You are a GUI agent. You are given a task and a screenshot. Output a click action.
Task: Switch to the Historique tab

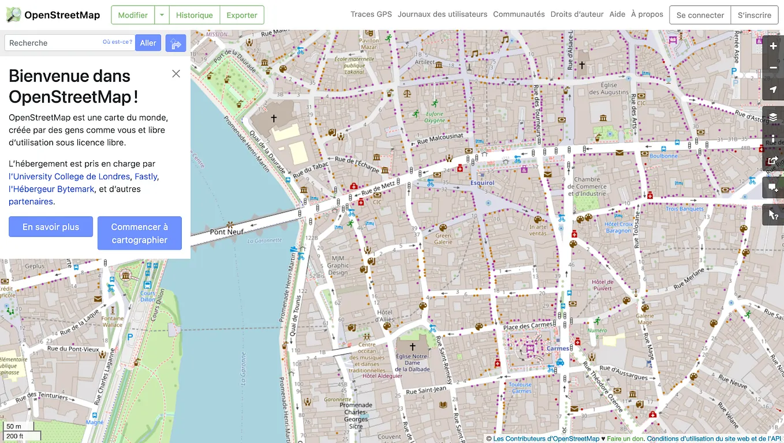(x=194, y=15)
